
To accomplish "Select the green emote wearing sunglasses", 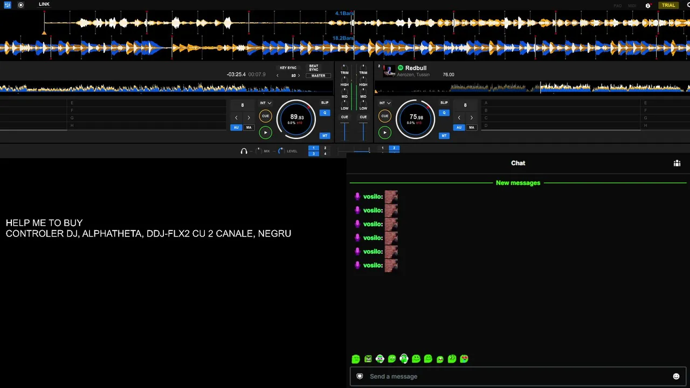I will (380, 359).
